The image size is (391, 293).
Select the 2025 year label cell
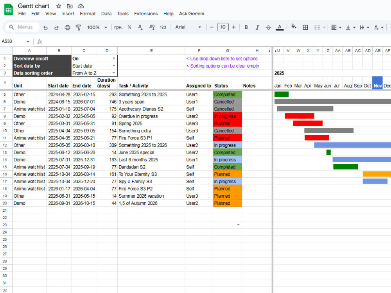tap(279, 73)
